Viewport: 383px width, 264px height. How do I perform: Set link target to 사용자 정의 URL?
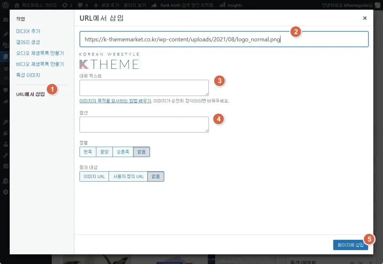coord(128,176)
